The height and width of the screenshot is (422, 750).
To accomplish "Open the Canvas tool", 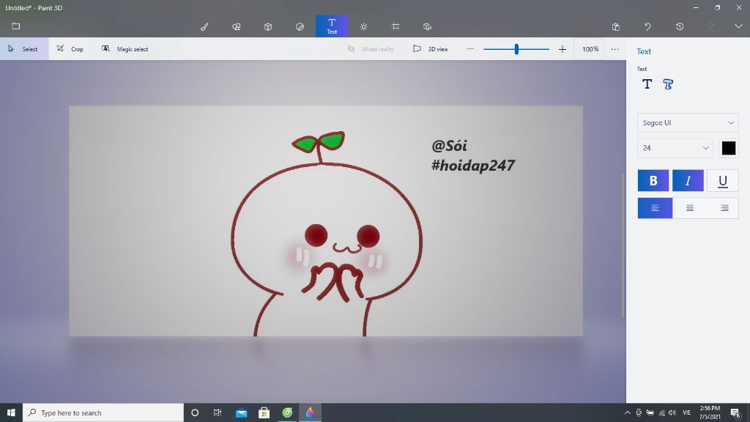I will coord(396,26).
